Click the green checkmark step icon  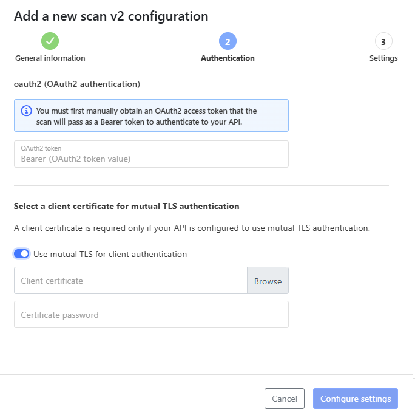click(50, 41)
